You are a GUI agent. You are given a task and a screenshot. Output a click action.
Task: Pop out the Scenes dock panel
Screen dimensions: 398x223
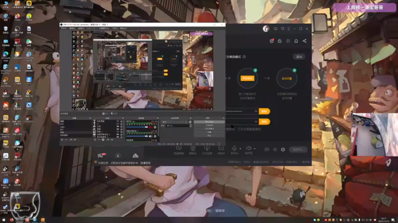90,118
